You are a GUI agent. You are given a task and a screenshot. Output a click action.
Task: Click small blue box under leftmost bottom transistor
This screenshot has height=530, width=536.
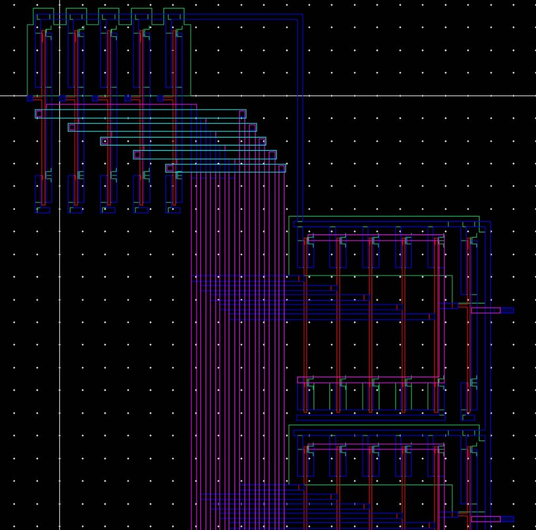coord(43,210)
